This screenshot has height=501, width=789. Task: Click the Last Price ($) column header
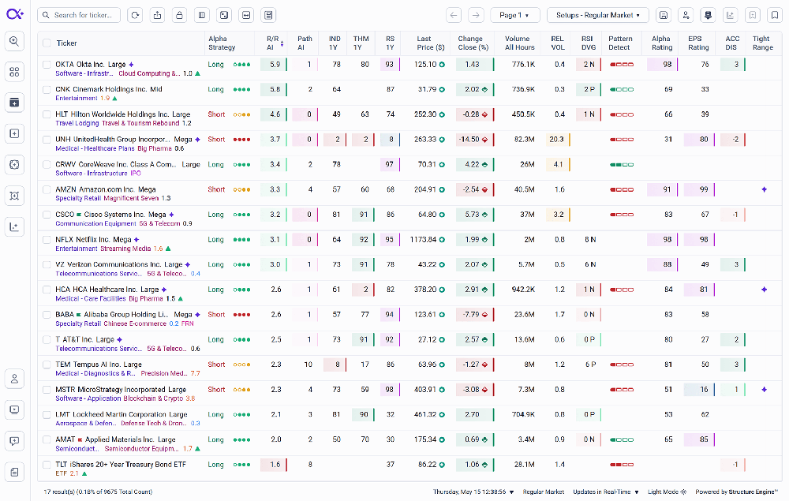(x=430, y=43)
